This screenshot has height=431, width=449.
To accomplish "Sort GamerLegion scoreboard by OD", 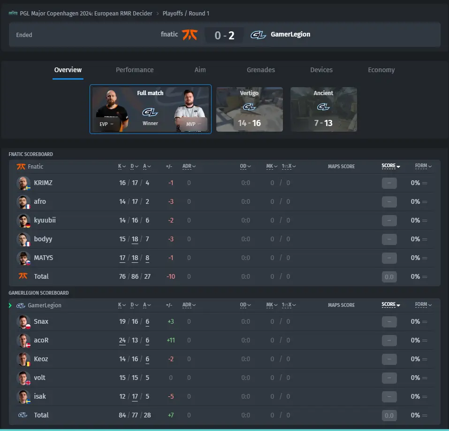I will 245,305.
